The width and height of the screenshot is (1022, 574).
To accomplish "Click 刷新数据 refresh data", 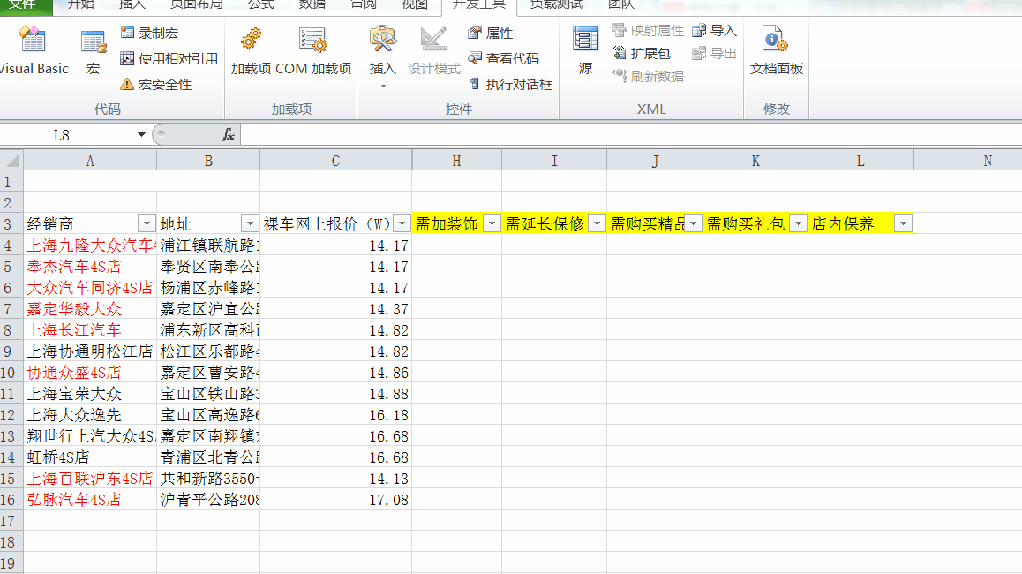I will [x=648, y=76].
